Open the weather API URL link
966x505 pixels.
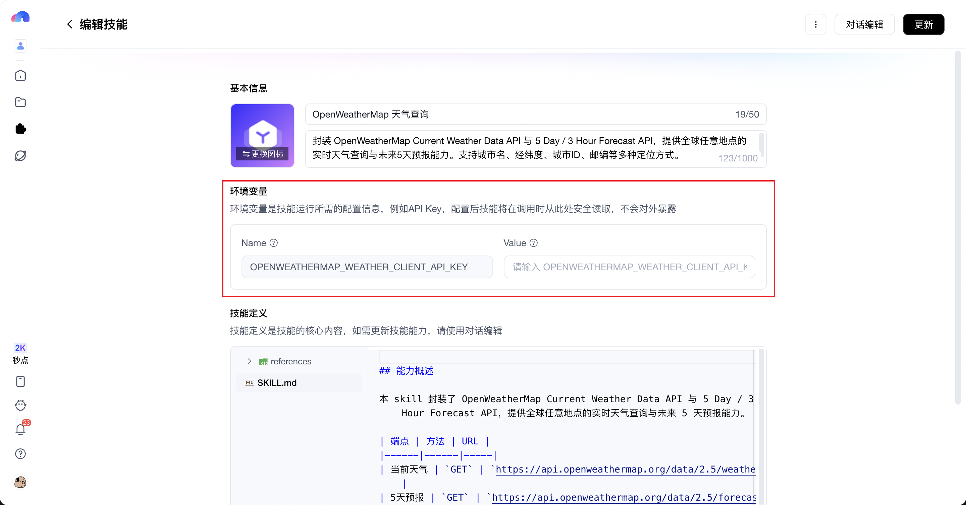tap(625, 470)
